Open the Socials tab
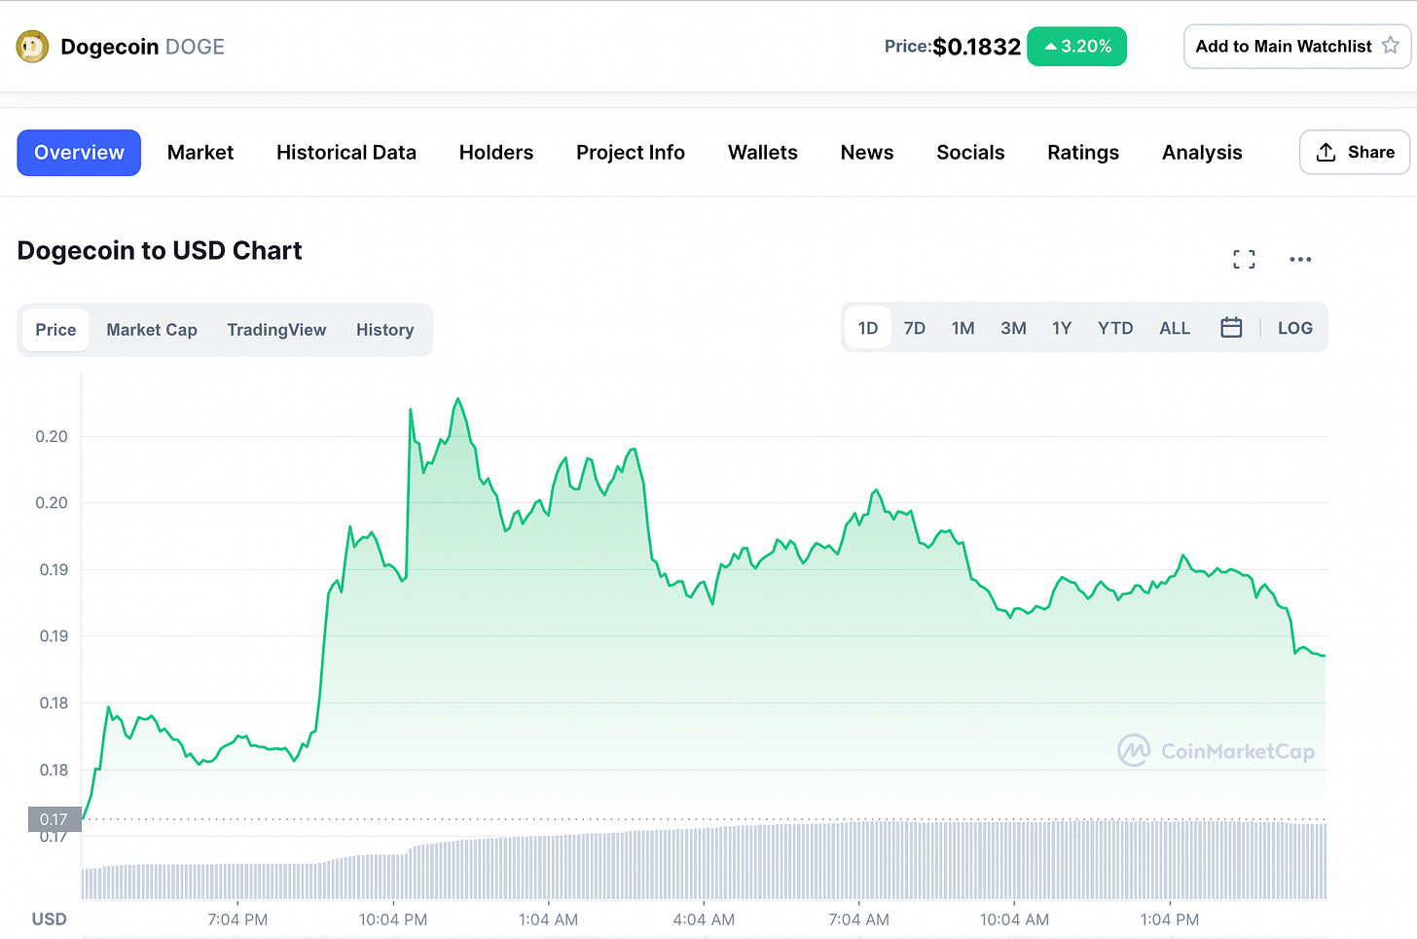Image resolution: width=1417 pixels, height=939 pixels. click(970, 153)
